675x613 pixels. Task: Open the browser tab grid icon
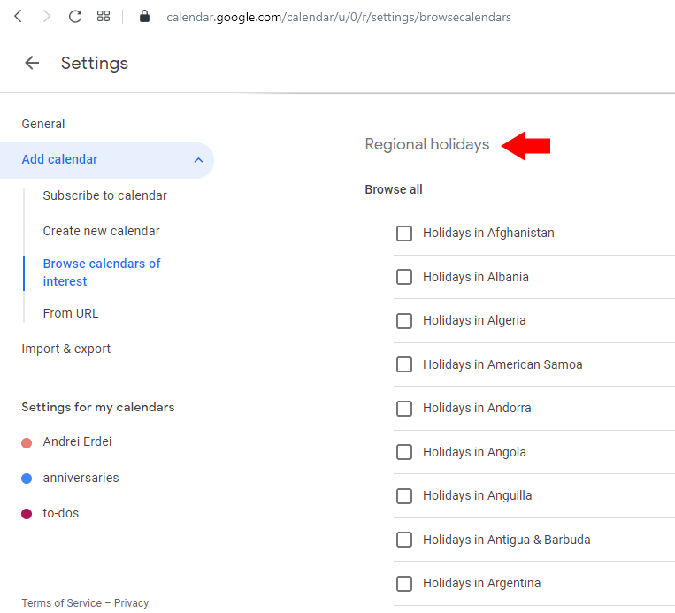(104, 16)
